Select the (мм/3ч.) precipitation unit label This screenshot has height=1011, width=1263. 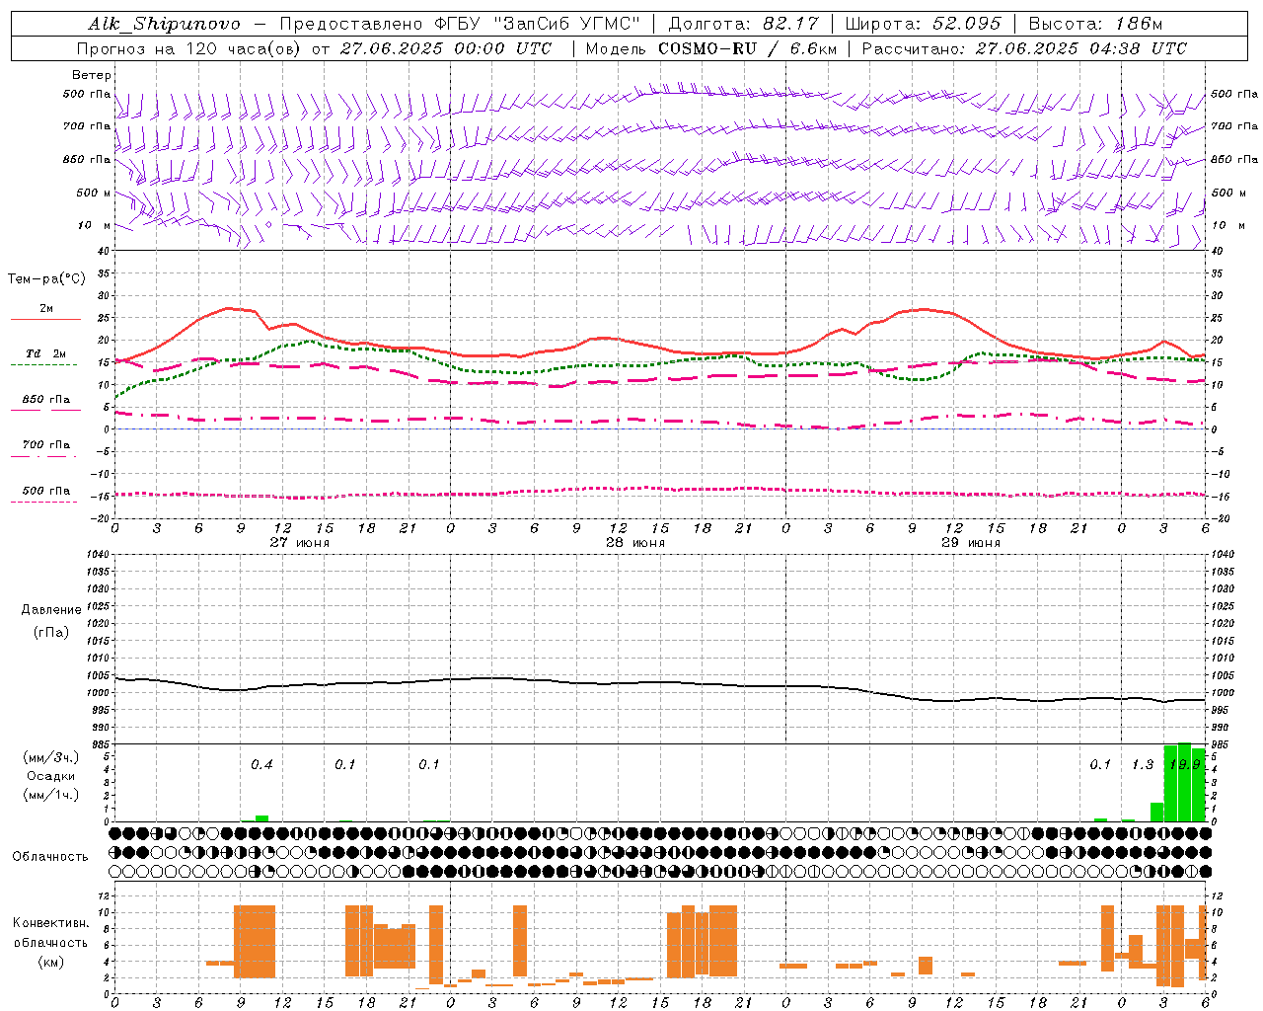click(x=51, y=757)
